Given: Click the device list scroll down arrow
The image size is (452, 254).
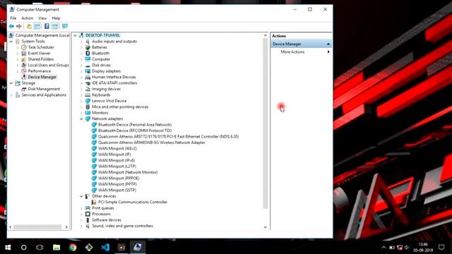Looking at the screenshot, I should tap(266, 227).
